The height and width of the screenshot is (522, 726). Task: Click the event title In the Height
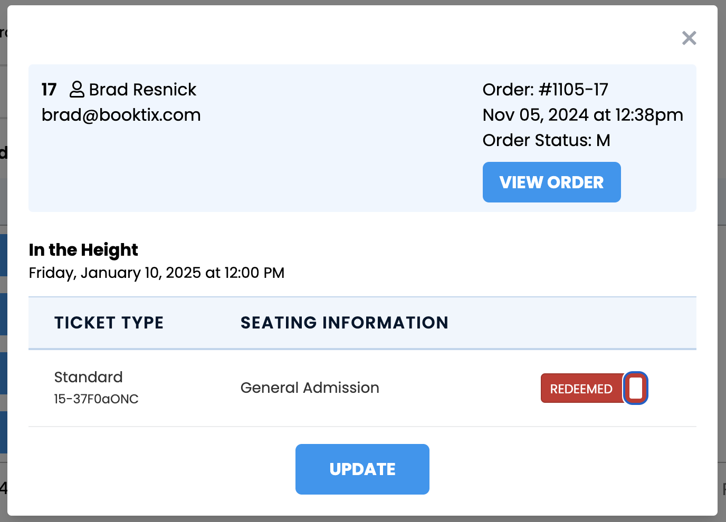coord(83,250)
